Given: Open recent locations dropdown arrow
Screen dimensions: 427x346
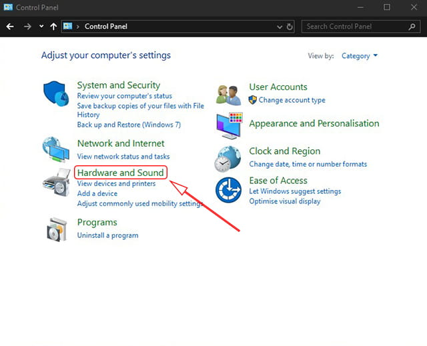Looking at the screenshot, I should point(41,27).
